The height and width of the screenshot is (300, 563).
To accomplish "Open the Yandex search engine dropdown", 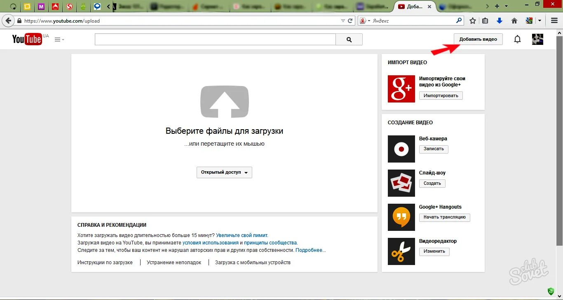I will tap(365, 21).
